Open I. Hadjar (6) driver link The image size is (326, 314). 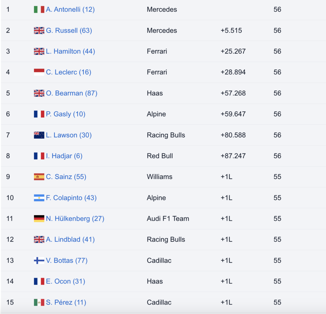point(64,156)
